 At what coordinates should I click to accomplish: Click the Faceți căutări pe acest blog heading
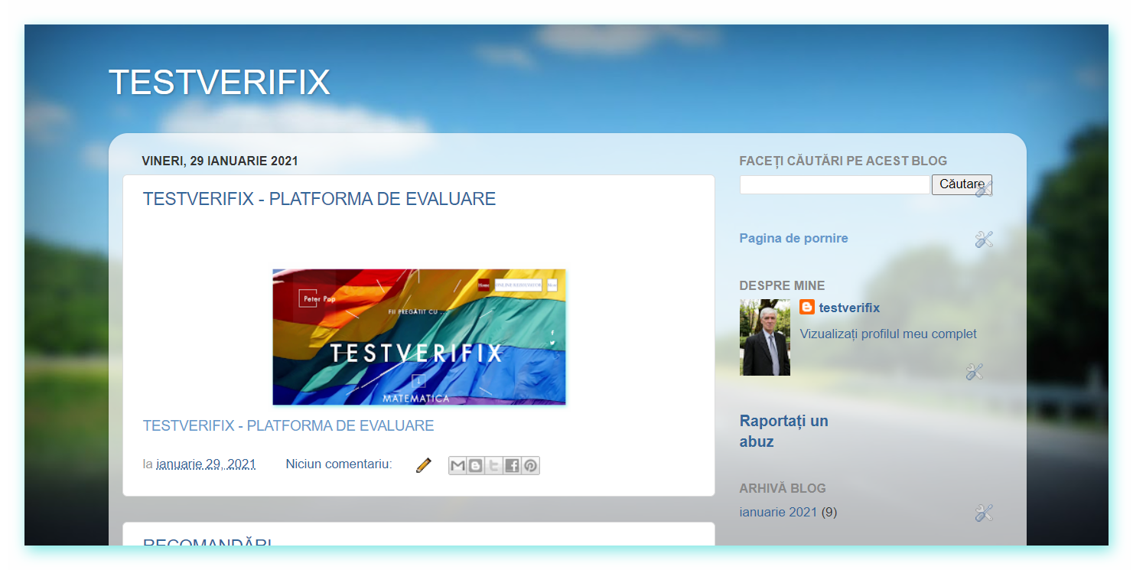(x=843, y=161)
